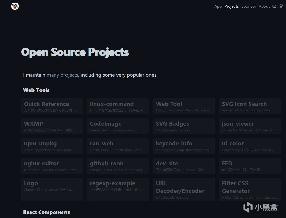Visit the Web Tool project card
Image resolution: width=286 pixels, height=218 pixels.
click(x=184, y=106)
